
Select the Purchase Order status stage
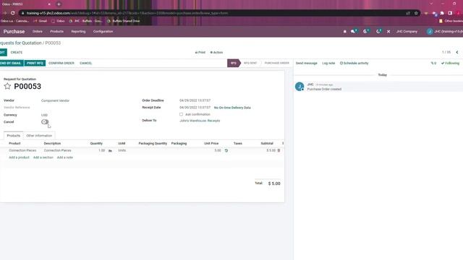(x=276, y=63)
